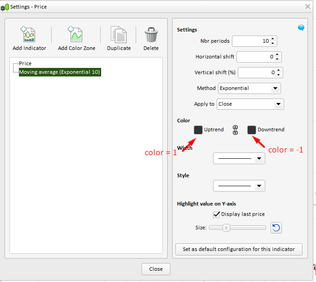Click the Horizontal shift input field

pos(259,57)
